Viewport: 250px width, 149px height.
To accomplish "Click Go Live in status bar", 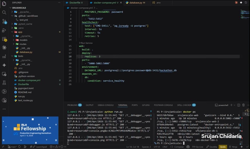I will point(198,147).
